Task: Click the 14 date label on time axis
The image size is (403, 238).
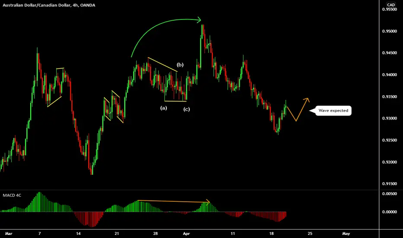Action: (x=78, y=234)
